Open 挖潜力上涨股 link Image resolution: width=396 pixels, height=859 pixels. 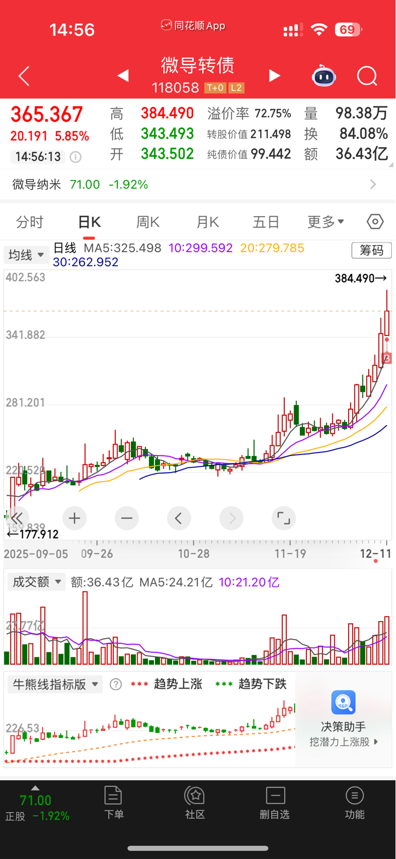343,742
